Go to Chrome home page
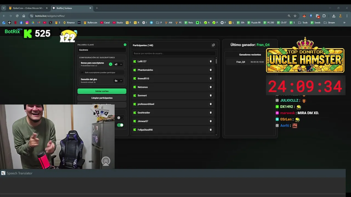 24,16
